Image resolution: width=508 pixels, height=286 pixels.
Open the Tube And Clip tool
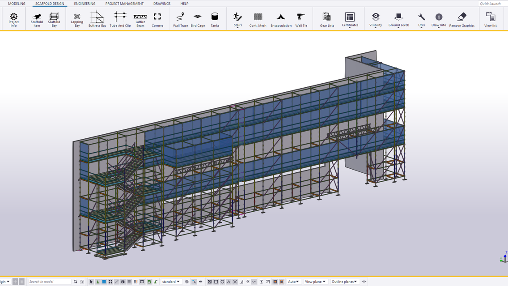coord(120,19)
